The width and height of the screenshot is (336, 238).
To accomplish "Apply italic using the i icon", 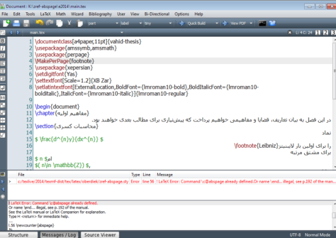I will [x=3, y=48].
